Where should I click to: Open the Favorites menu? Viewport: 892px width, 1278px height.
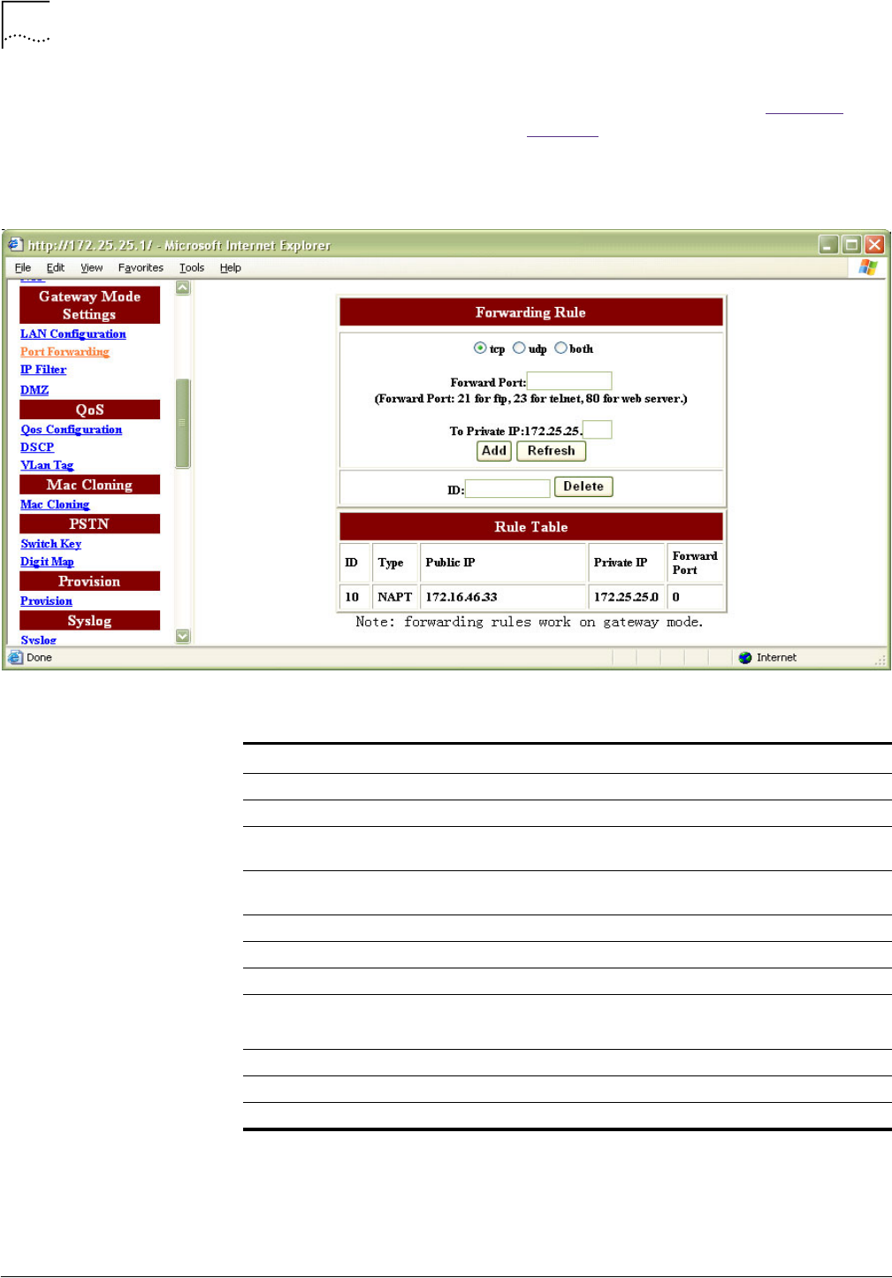[141, 268]
